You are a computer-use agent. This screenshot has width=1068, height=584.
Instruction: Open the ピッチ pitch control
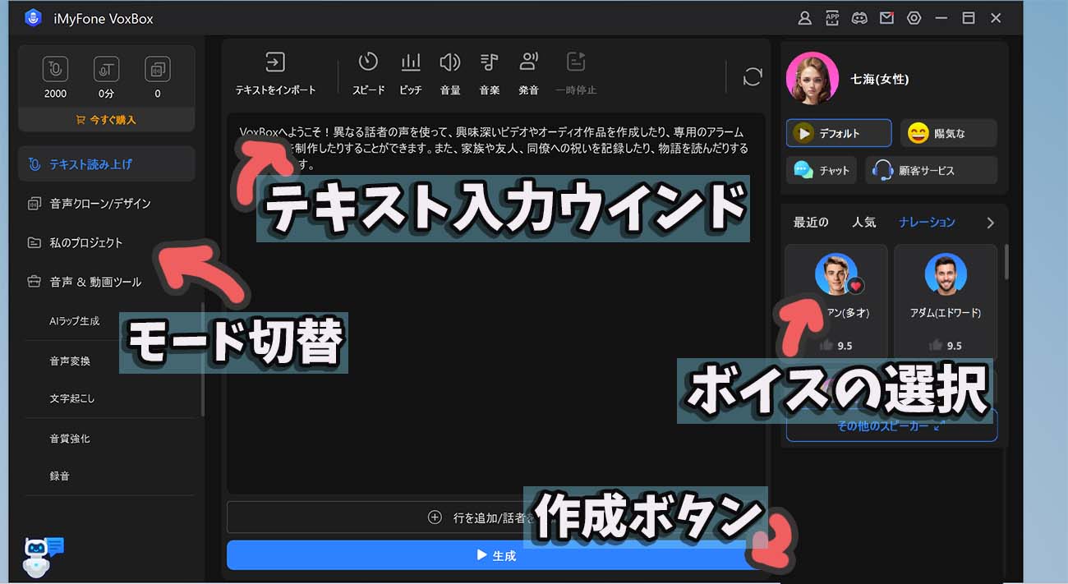tap(411, 73)
